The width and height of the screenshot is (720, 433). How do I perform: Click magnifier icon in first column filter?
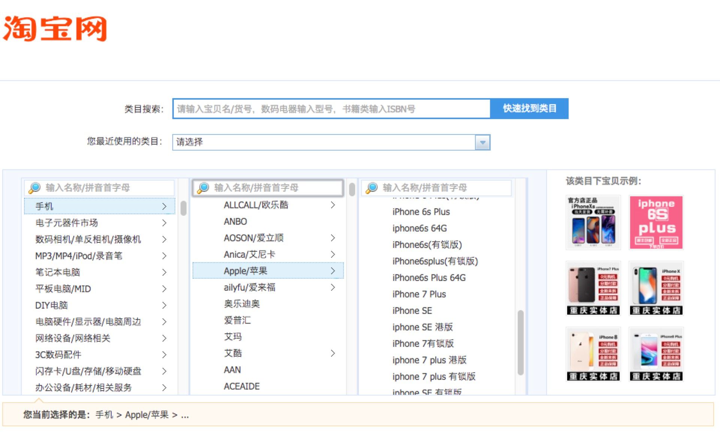coord(35,188)
